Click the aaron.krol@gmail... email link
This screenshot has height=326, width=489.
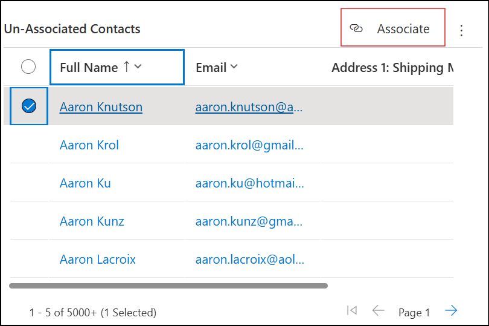coord(249,145)
